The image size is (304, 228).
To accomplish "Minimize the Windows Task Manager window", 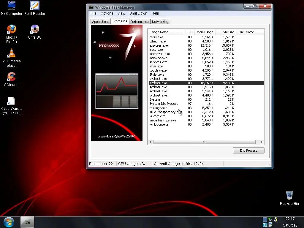I will 247,6.
